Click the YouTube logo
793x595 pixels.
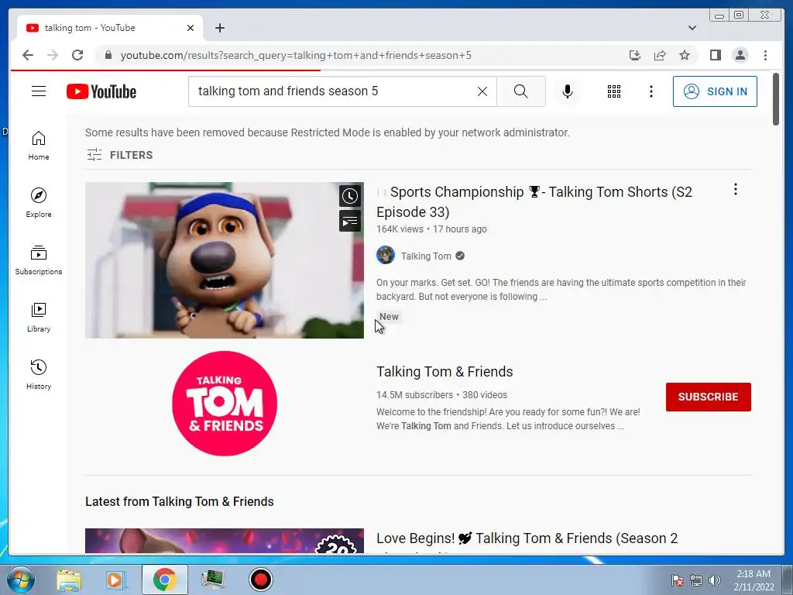101,91
